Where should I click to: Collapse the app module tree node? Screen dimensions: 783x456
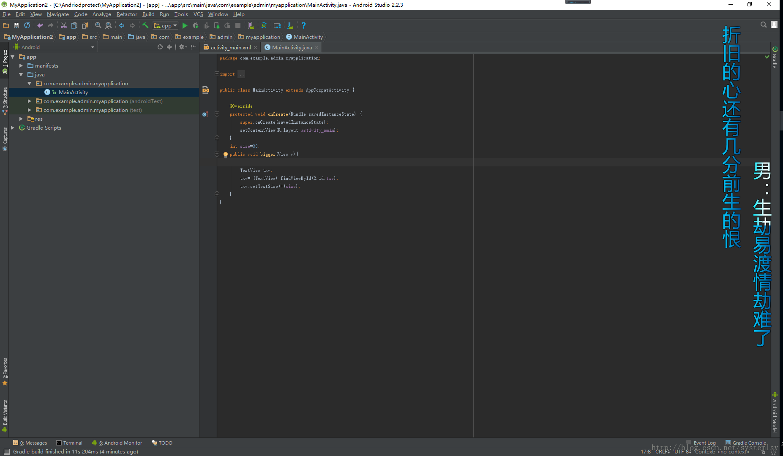tap(13, 57)
